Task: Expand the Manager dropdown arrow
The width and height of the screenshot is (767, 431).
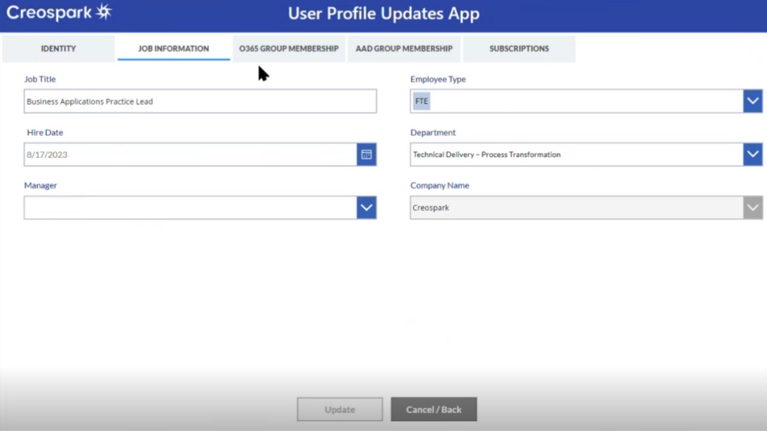Action: (366, 208)
